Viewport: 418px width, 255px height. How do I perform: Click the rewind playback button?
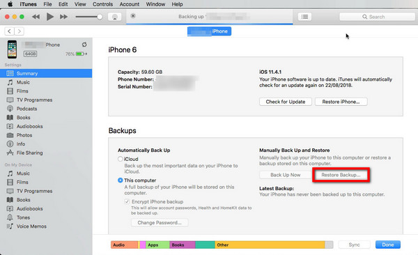(36, 17)
